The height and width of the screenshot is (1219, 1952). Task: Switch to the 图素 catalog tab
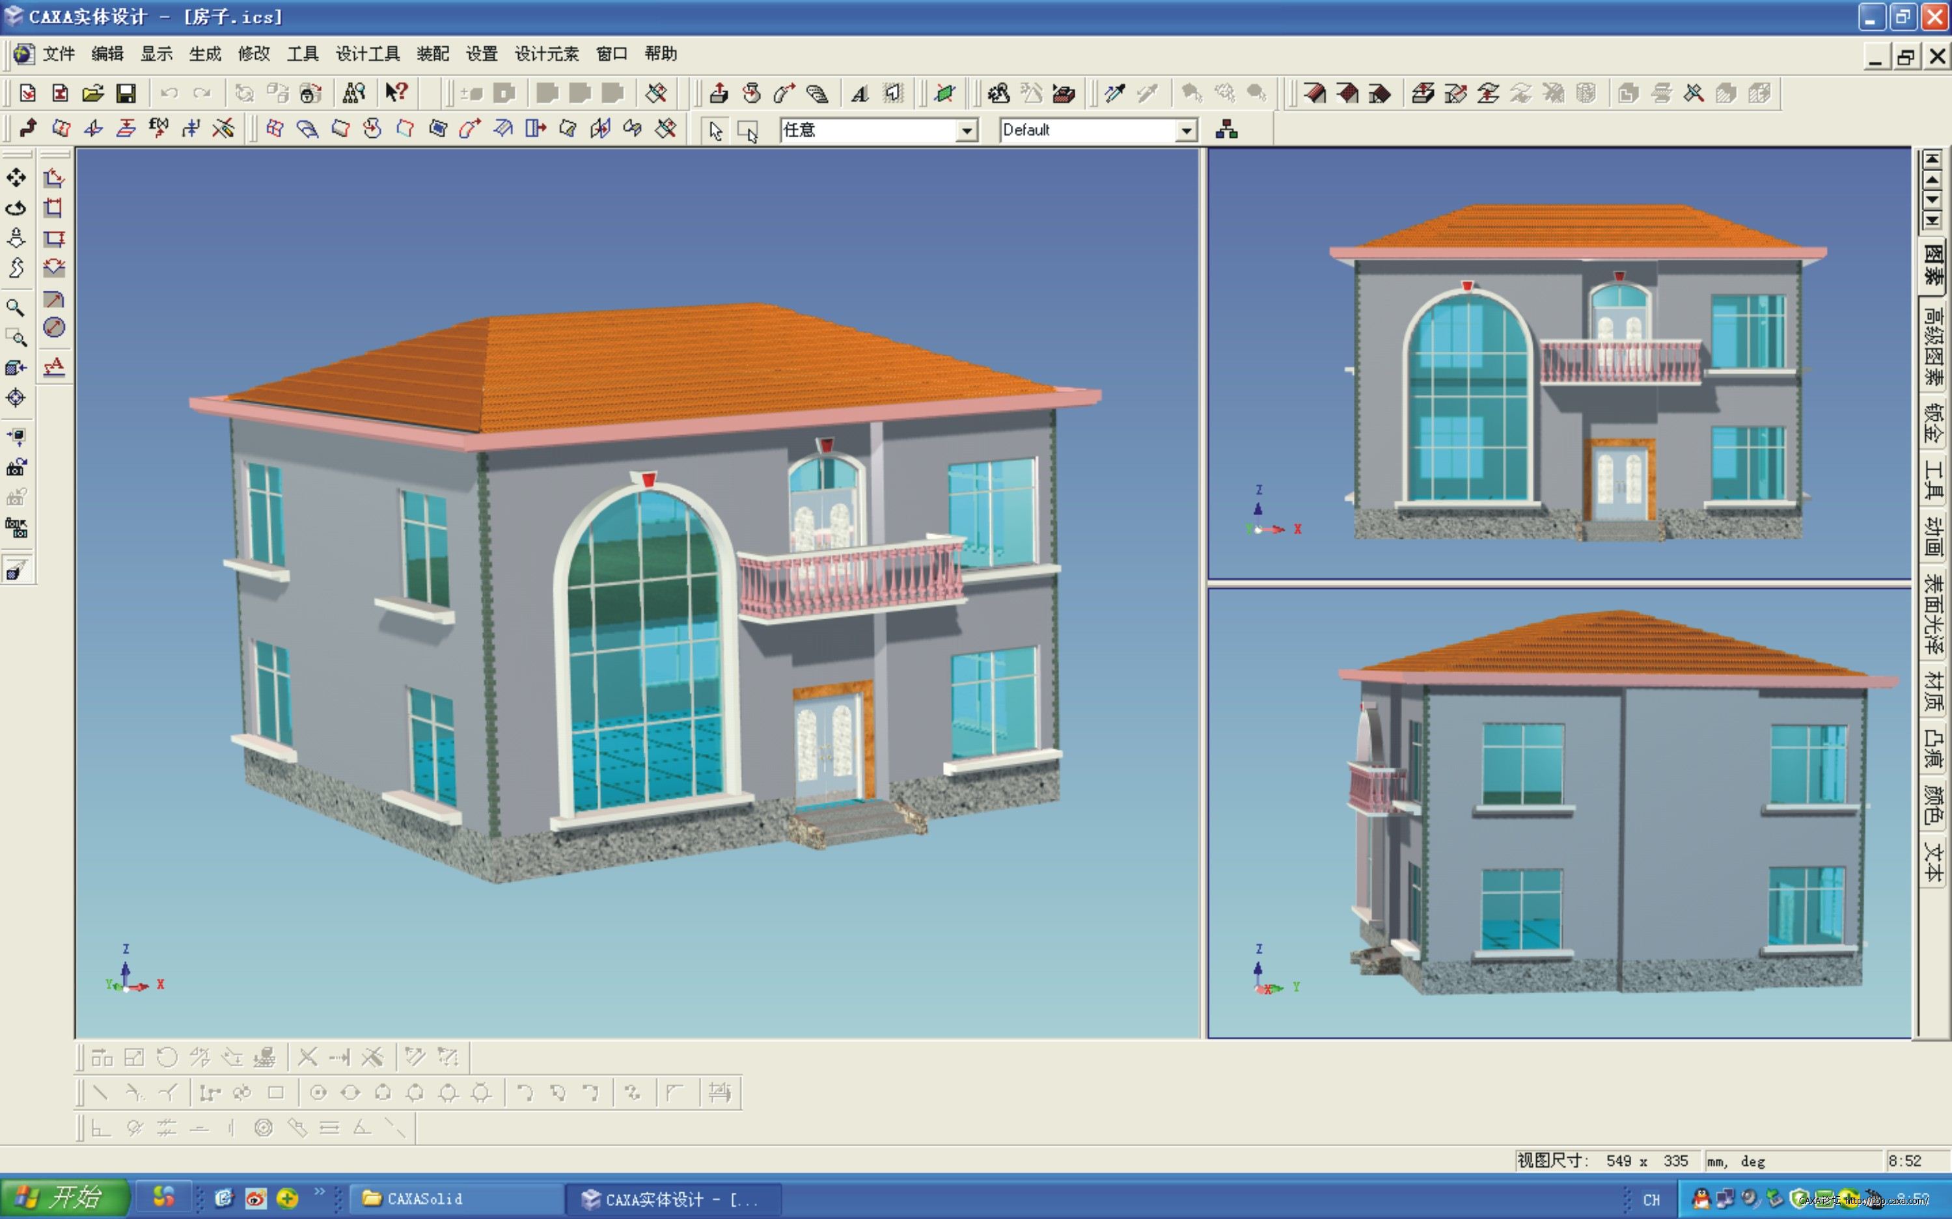(x=1933, y=265)
